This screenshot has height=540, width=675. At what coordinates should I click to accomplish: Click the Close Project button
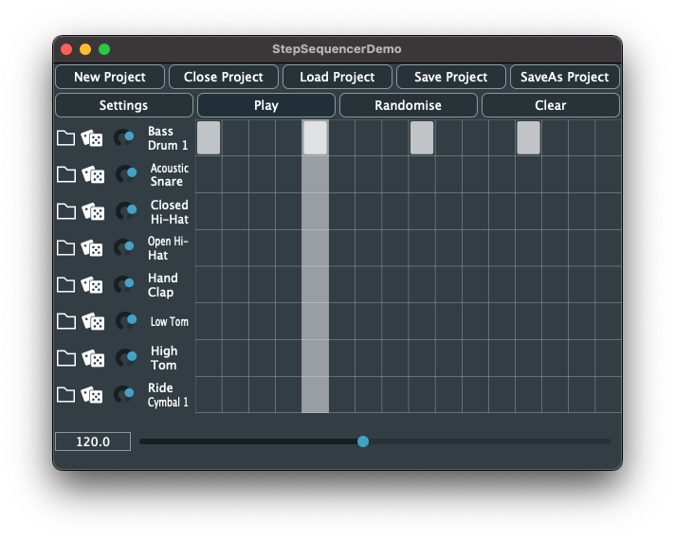click(224, 77)
